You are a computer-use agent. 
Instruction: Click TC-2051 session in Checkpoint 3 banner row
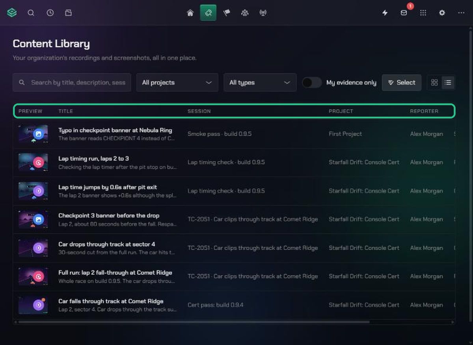(x=253, y=219)
